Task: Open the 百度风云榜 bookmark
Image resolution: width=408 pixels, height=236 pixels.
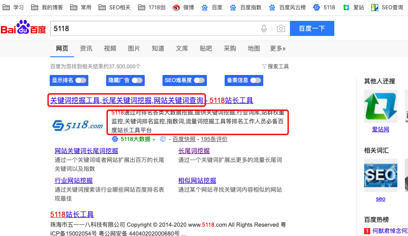Action: (287, 7)
